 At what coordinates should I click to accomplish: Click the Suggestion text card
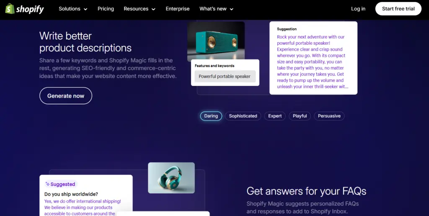coord(313,58)
